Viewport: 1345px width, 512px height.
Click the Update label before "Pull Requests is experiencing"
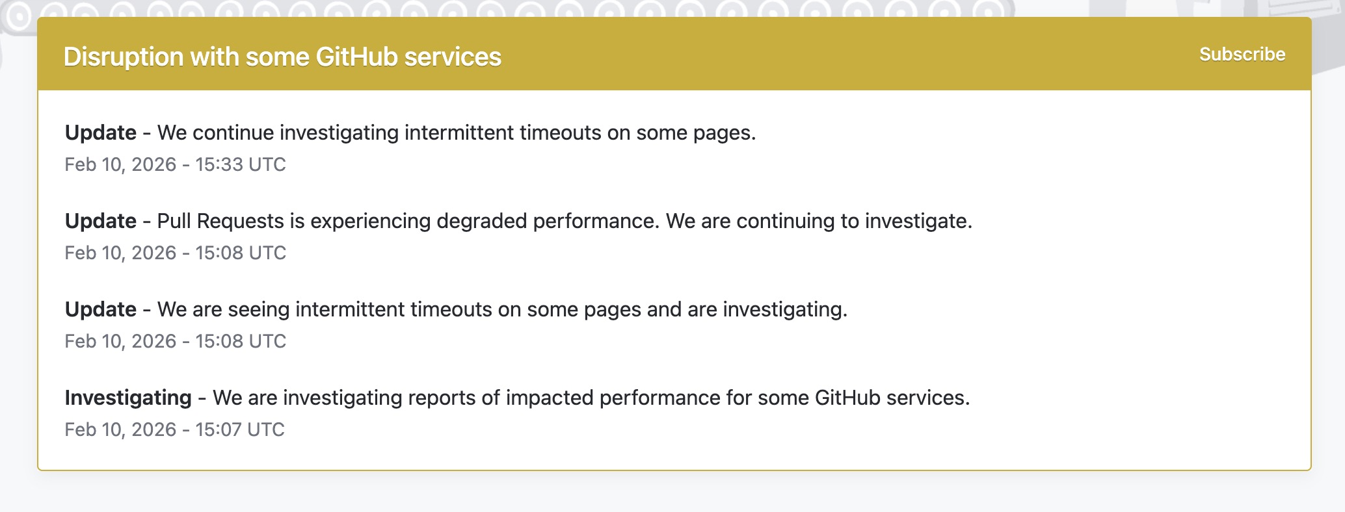click(x=101, y=221)
